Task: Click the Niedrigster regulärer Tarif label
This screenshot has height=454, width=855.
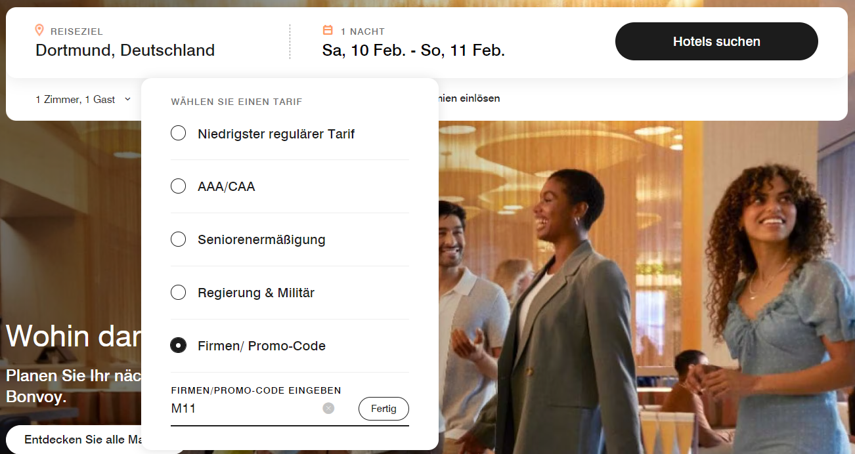Action: click(276, 134)
